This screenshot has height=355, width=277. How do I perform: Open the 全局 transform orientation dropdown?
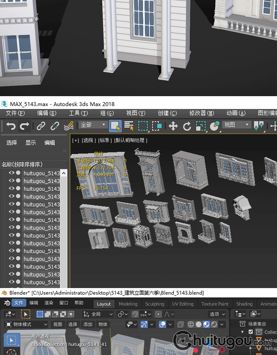coord(98,314)
